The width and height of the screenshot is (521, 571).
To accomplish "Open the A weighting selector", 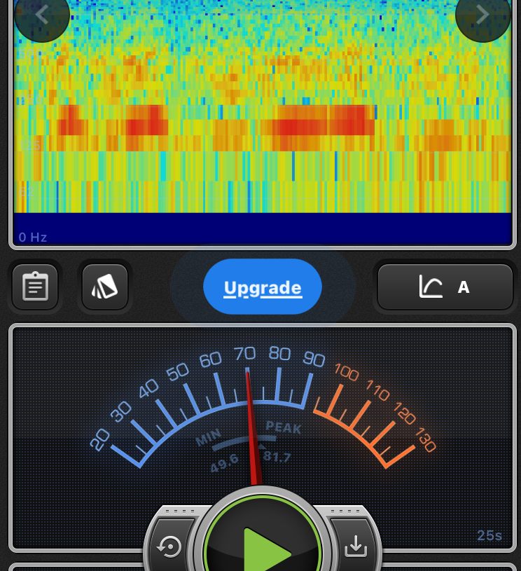I will [x=463, y=287].
